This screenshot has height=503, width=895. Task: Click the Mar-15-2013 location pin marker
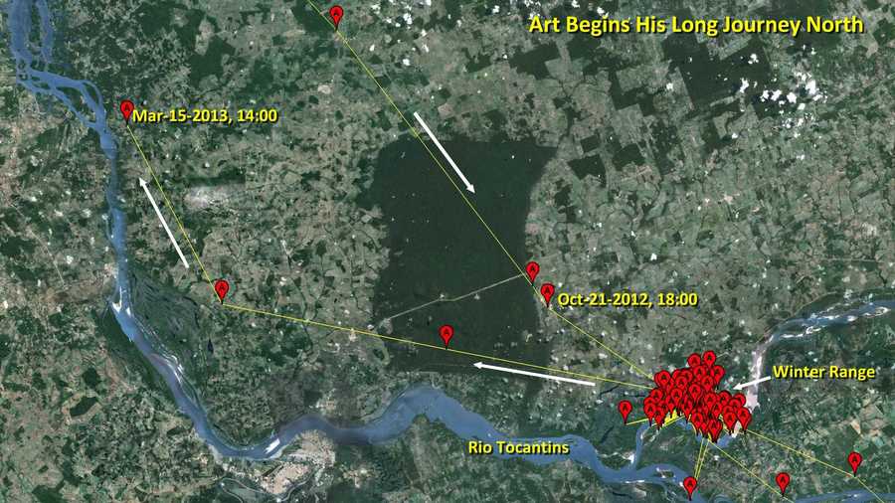tap(126, 111)
